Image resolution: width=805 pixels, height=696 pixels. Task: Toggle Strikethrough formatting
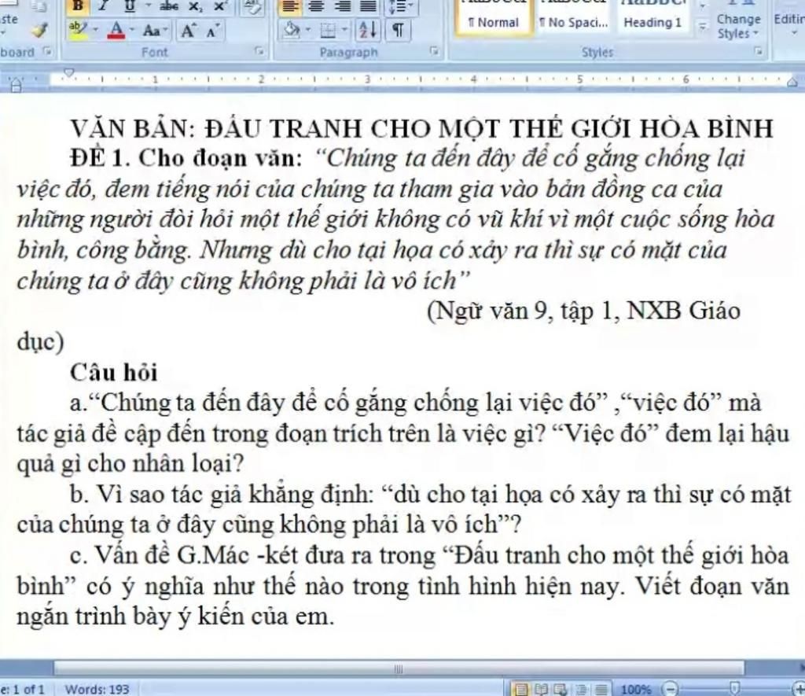(167, 6)
